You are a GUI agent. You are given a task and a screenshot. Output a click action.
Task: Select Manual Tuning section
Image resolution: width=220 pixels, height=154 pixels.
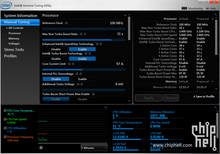(20, 22)
